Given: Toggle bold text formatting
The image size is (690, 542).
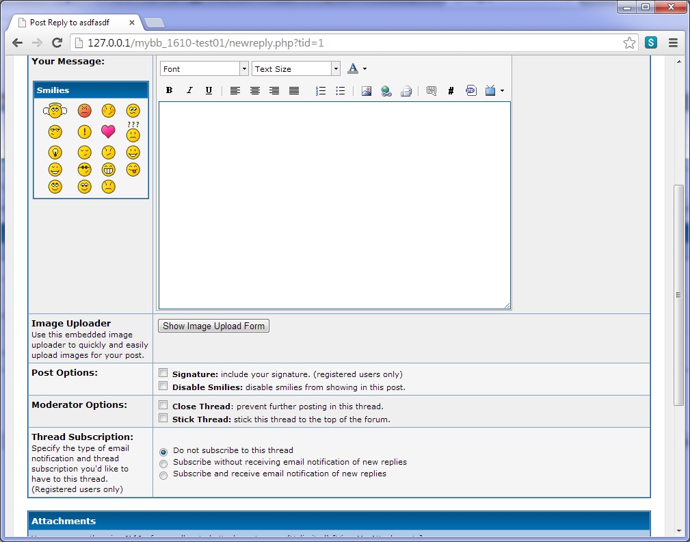Looking at the screenshot, I should click(169, 90).
